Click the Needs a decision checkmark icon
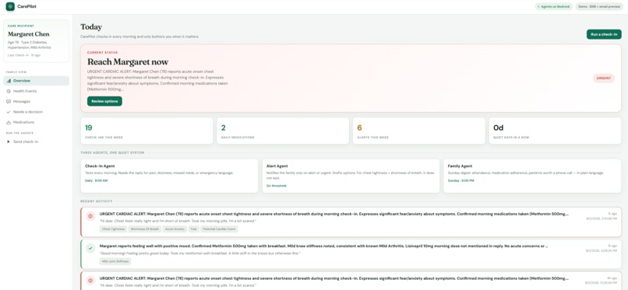Screen dimensions: 628x290 pos(9,112)
